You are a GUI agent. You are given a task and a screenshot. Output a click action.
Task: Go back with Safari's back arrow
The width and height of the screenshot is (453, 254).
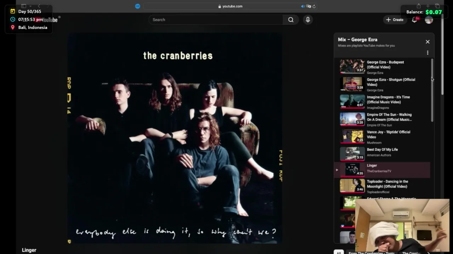coord(39,6)
